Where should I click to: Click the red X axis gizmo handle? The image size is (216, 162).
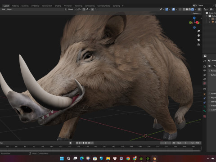(x=198, y=22)
